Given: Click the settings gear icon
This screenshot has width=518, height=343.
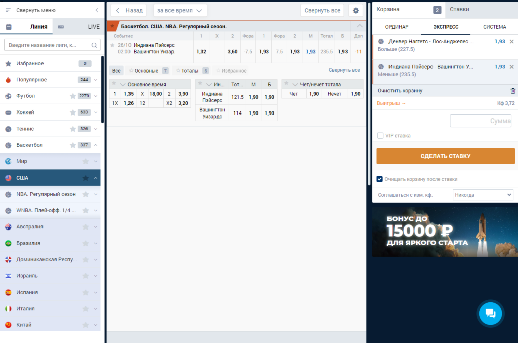Looking at the screenshot, I should coord(356,10).
